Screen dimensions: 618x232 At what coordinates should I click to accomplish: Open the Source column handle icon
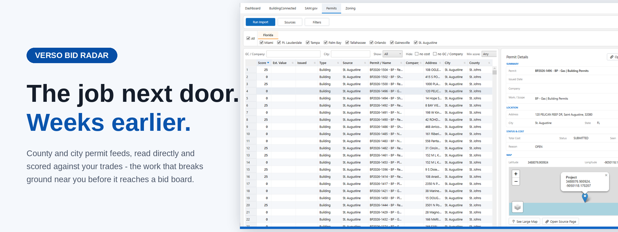pyautogui.click(x=365, y=63)
